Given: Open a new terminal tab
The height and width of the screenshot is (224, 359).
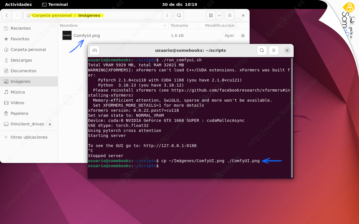Looking at the screenshot, I should coord(94,50).
